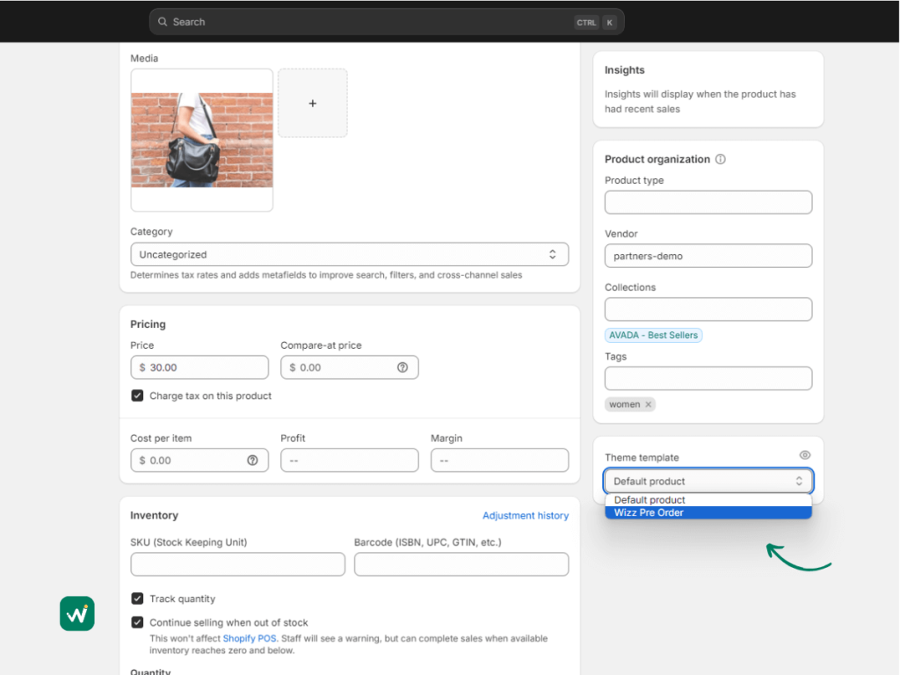
Task: Open the Theme template select box
Action: pyautogui.click(x=708, y=481)
